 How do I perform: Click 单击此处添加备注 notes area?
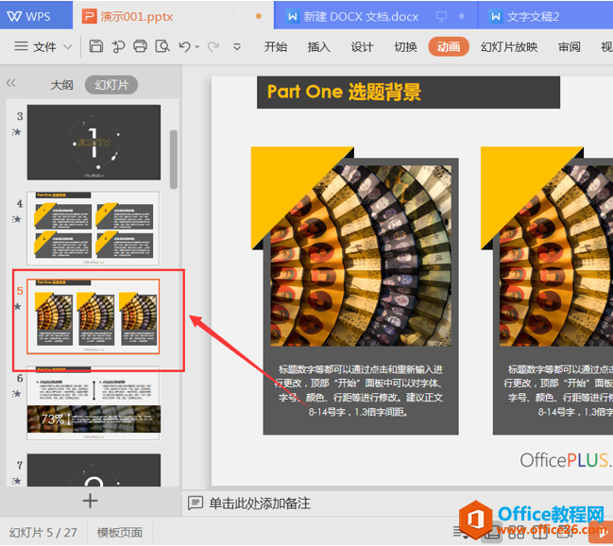[x=260, y=503]
